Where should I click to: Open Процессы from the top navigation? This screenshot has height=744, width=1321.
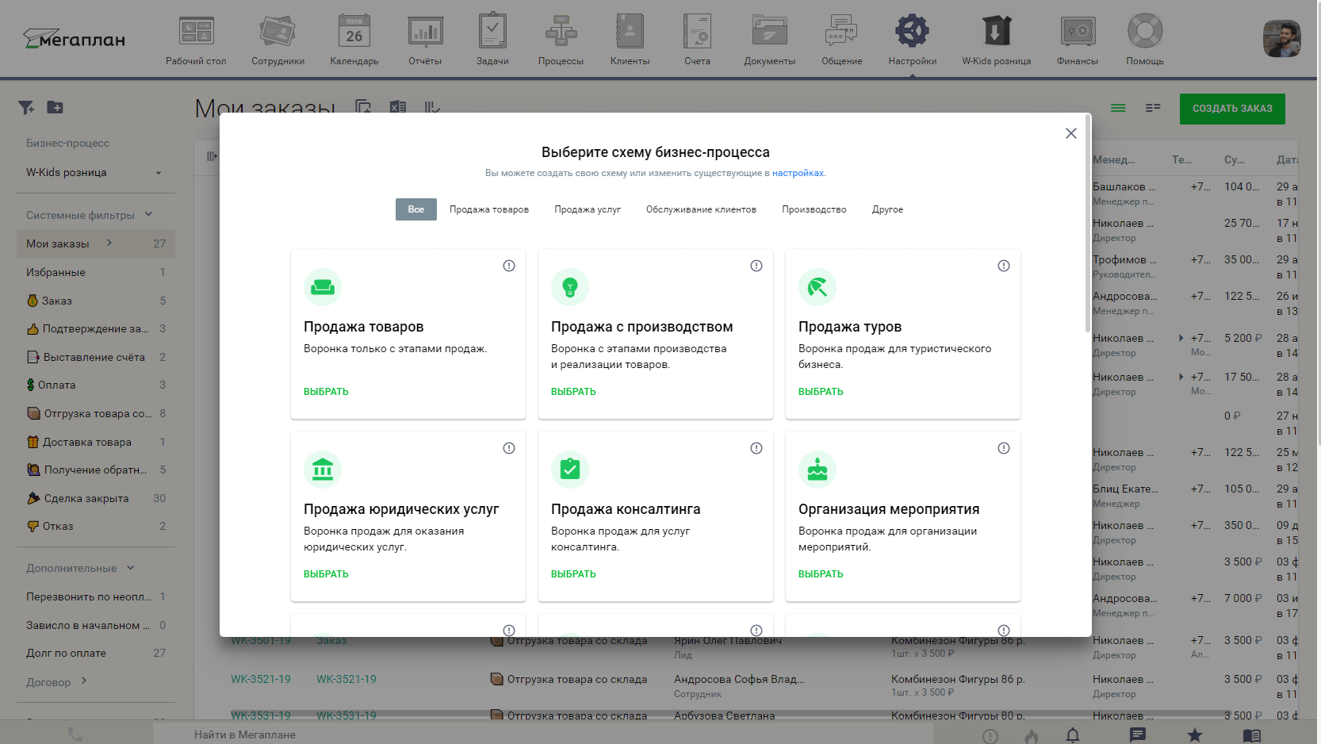[561, 40]
